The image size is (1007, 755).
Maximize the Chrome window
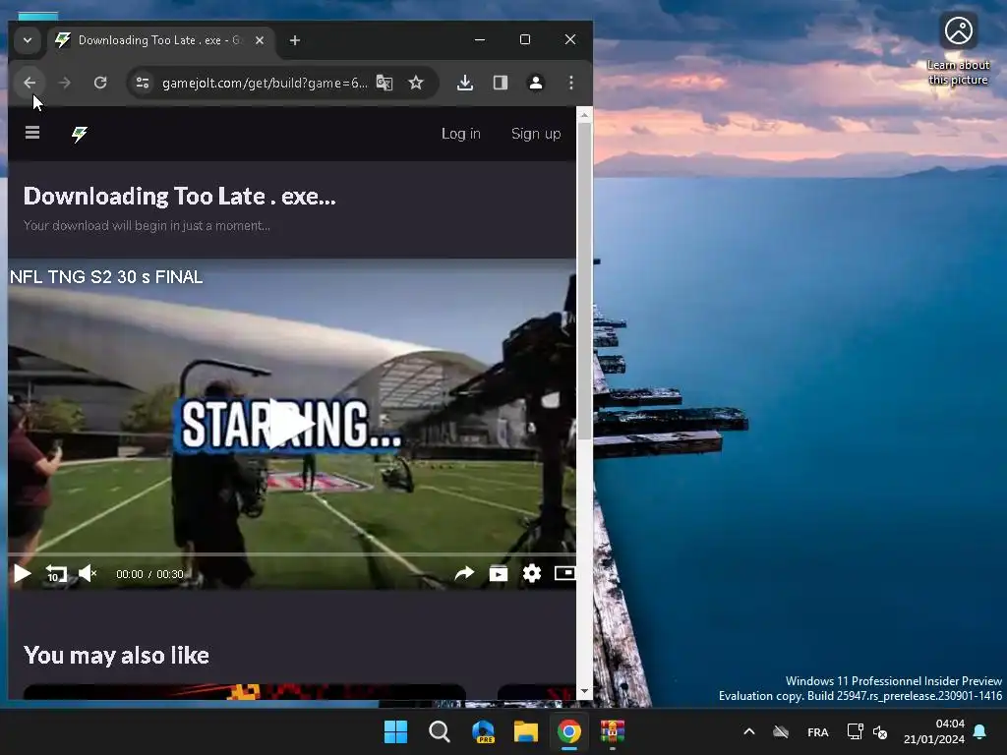(525, 39)
